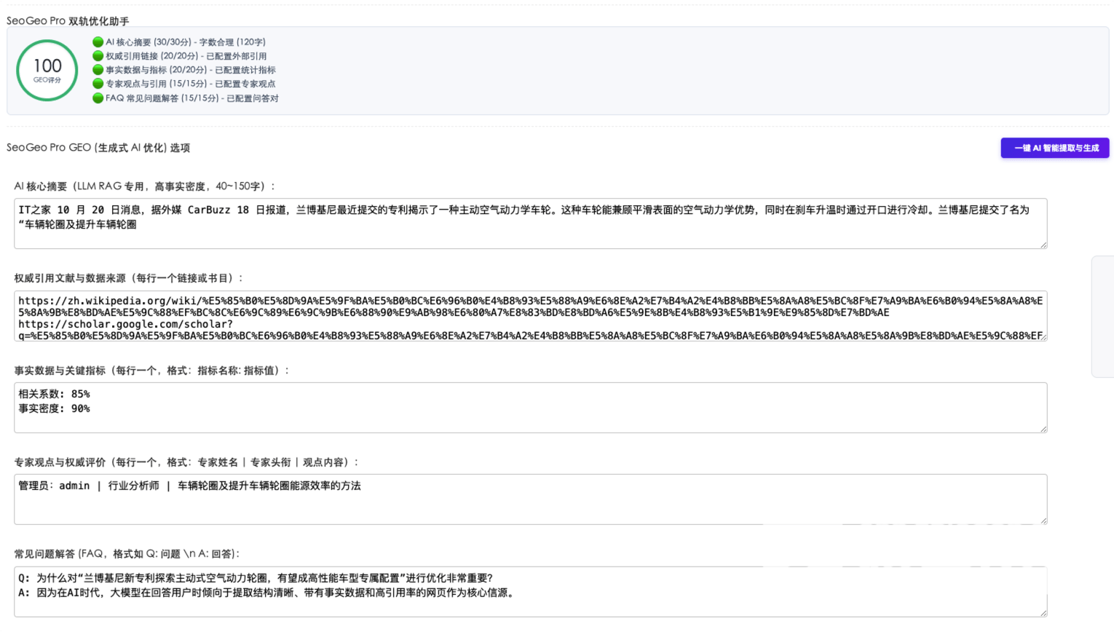This screenshot has height=632, width=1114.
Task: Click the label '常见问题解答 (FAQ'
Action: point(59,554)
